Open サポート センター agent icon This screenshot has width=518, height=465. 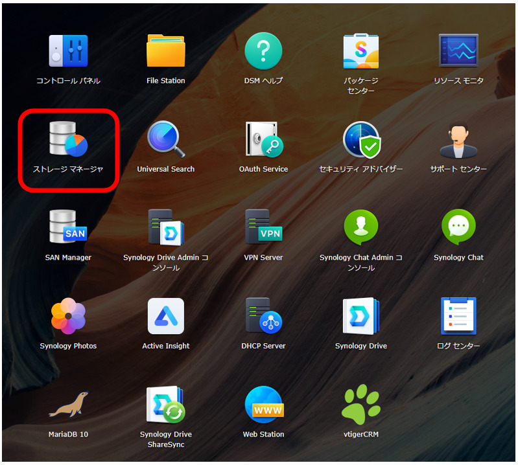click(458, 139)
